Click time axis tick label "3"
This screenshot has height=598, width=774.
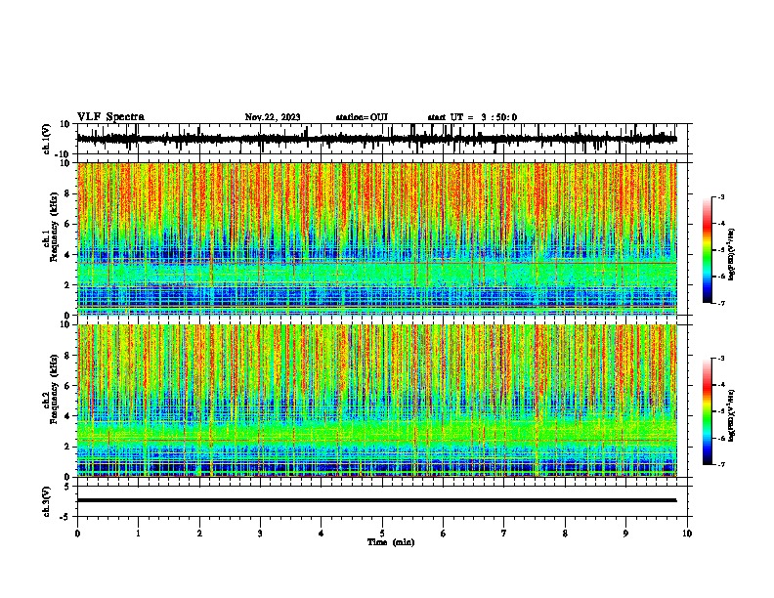260,534
